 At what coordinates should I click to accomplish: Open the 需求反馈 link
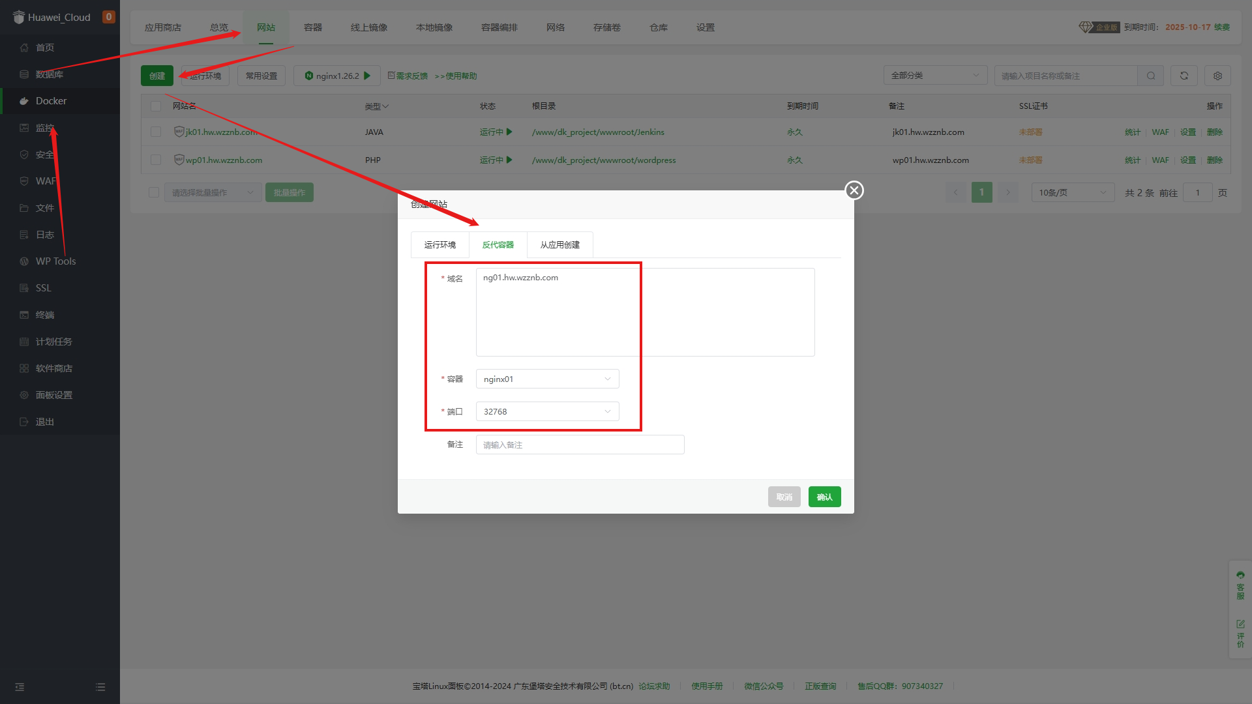(408, 76)
